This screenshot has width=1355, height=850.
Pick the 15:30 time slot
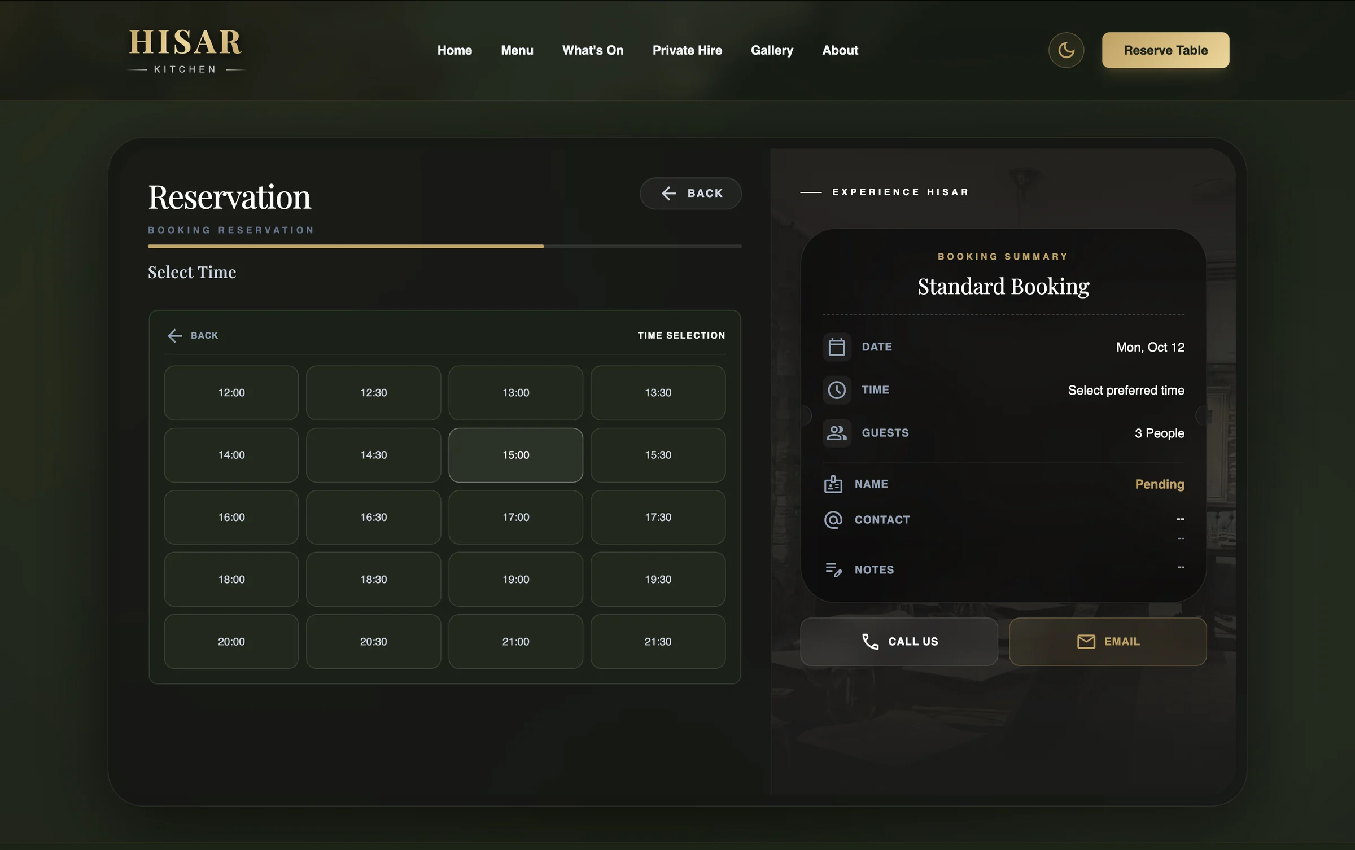click(x=658, y=455)
